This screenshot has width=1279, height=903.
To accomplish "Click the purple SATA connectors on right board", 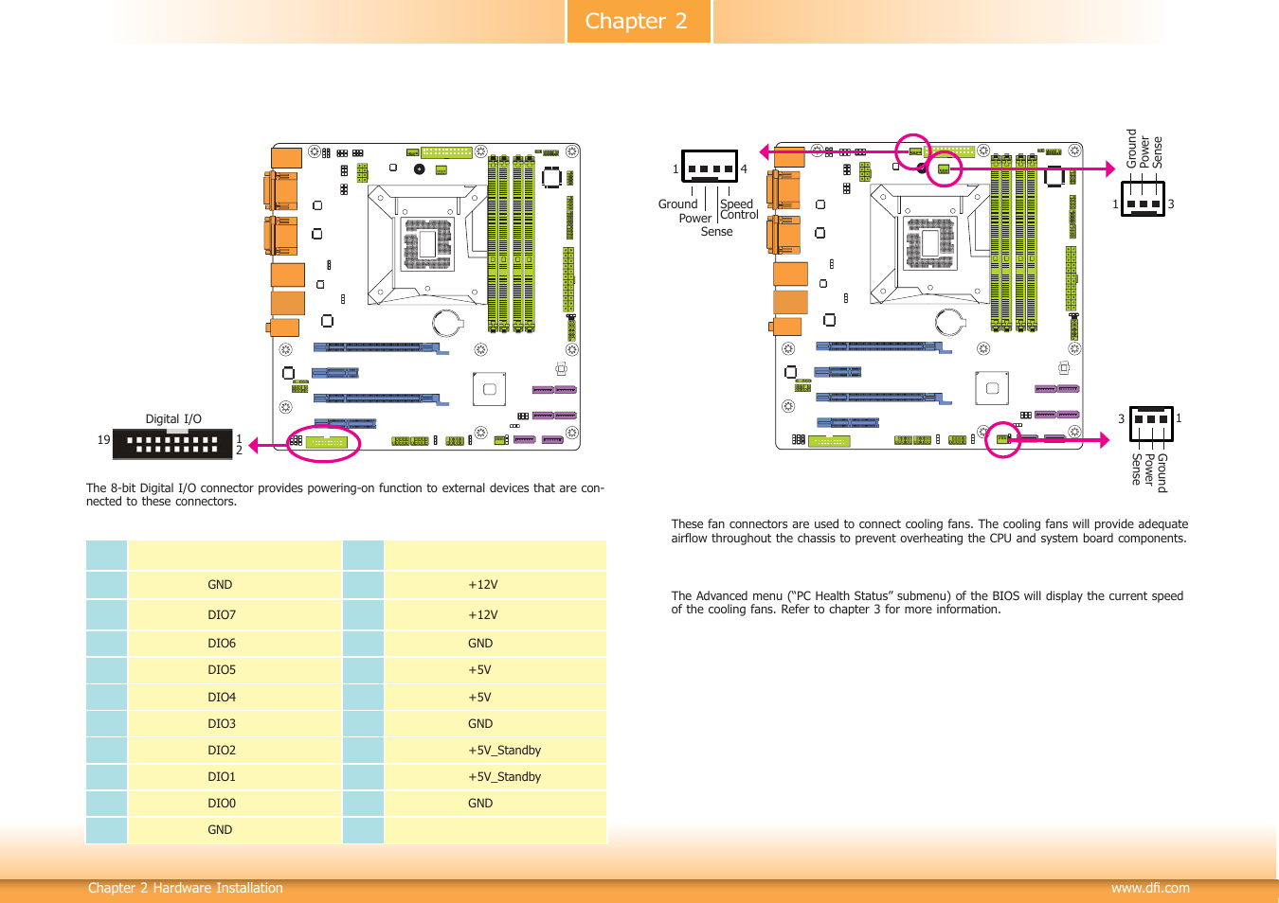I will [x=1057, y=415].
